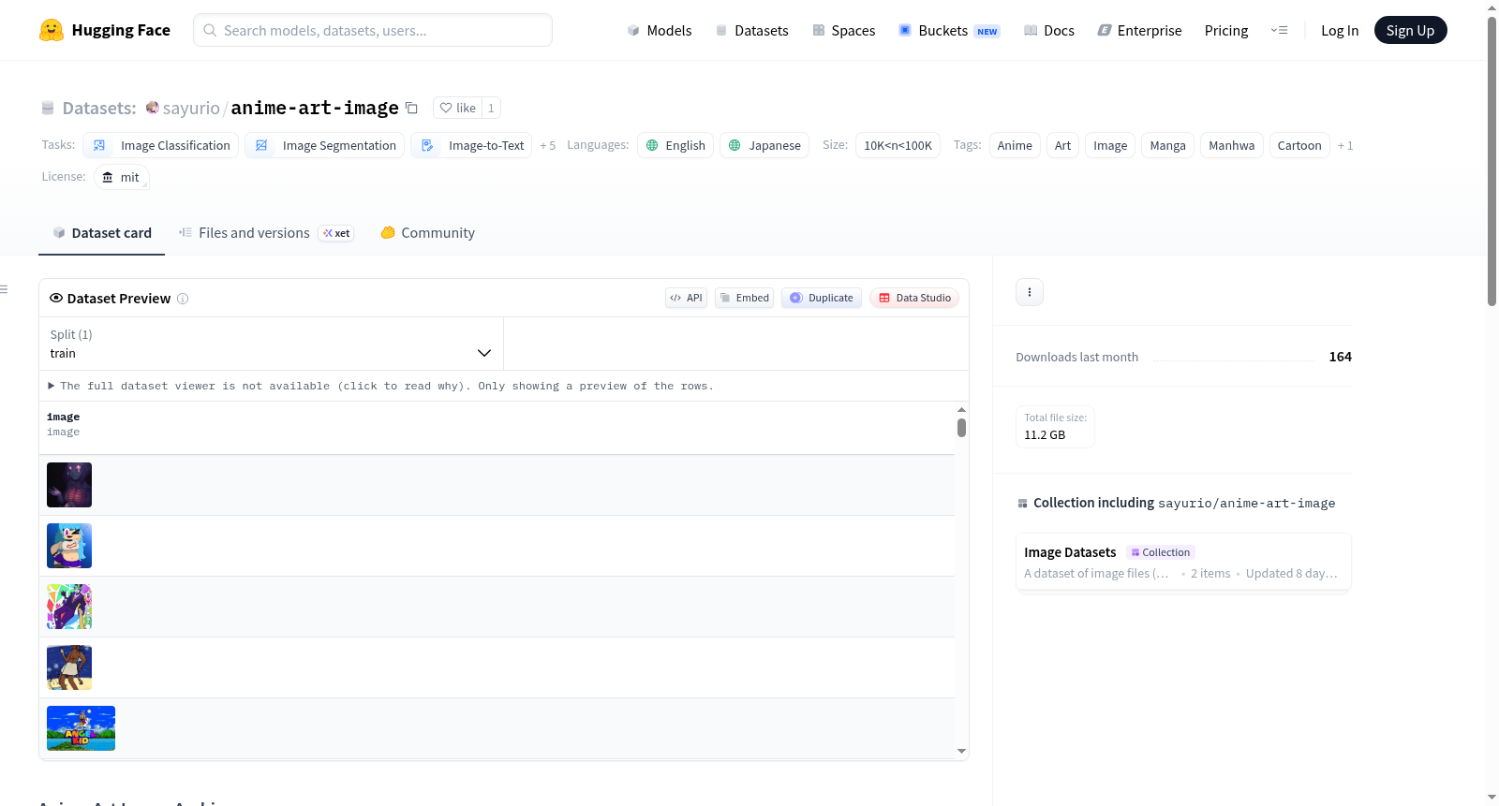Click the 11.2 GB total file size
The image size is (1499, 806).
pyautogui.click(x=1045, y=435)
